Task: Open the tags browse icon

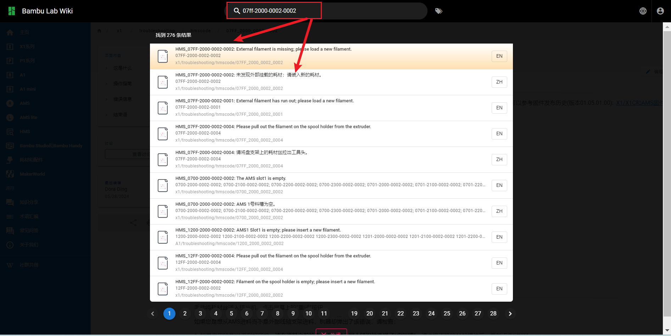Action: pos(438,11)
